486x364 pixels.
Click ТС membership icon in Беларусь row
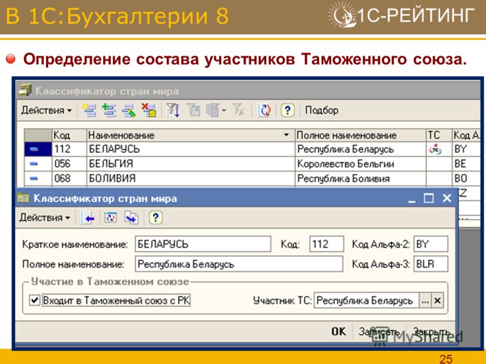coord(435,149)
